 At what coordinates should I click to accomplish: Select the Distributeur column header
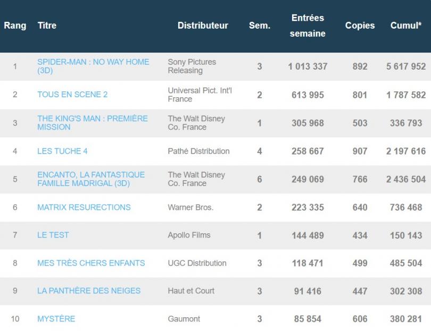203,26
